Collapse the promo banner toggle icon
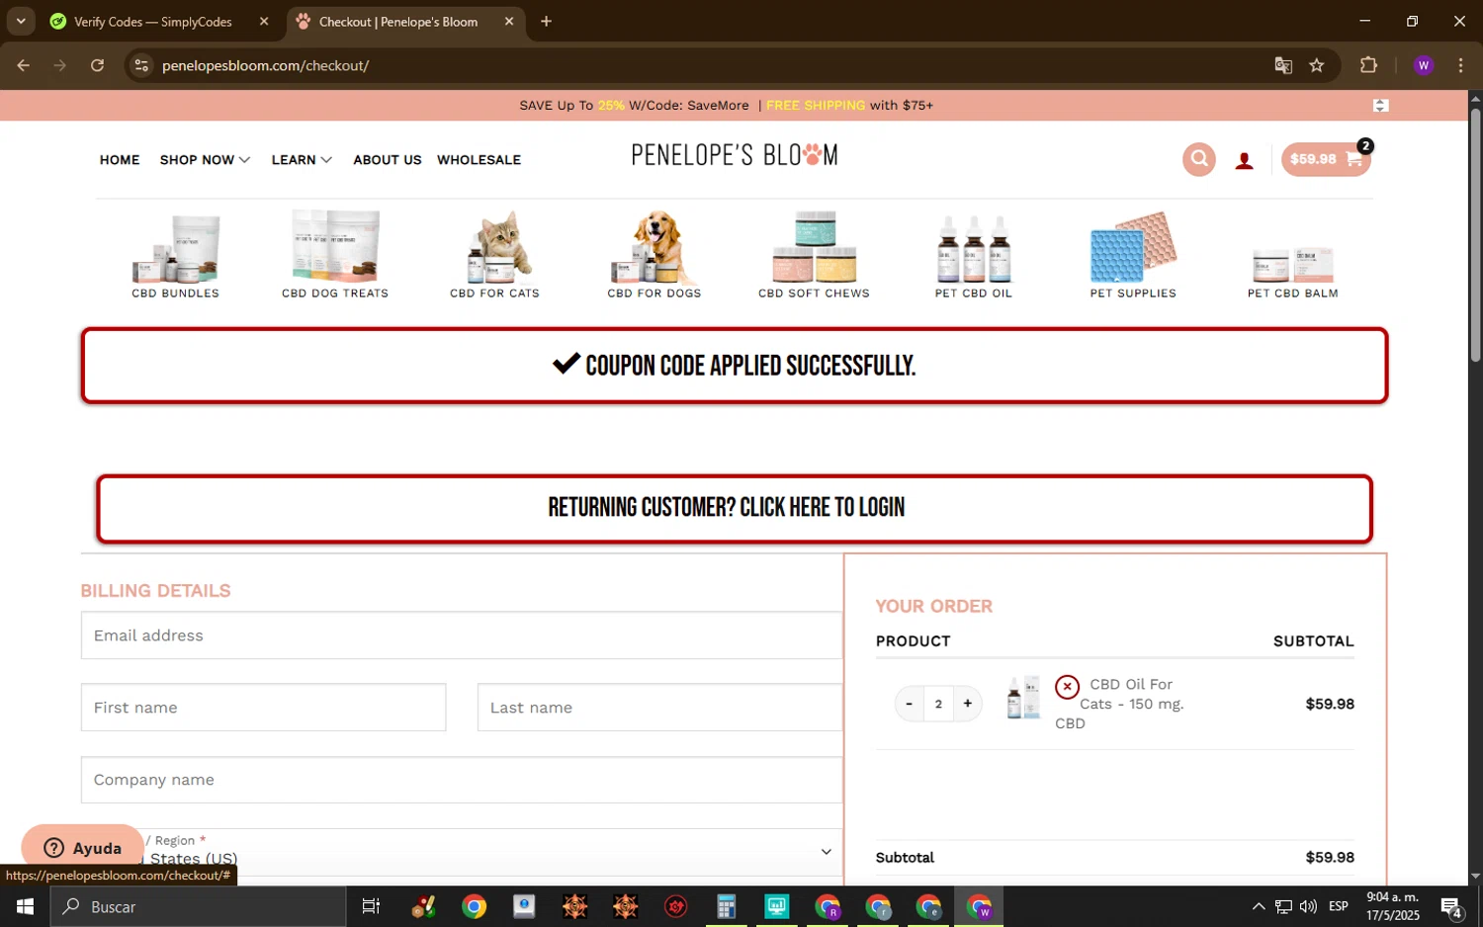Viewport: 1483px width, 927px height. pyautogui.click(x=1381, y=106)
